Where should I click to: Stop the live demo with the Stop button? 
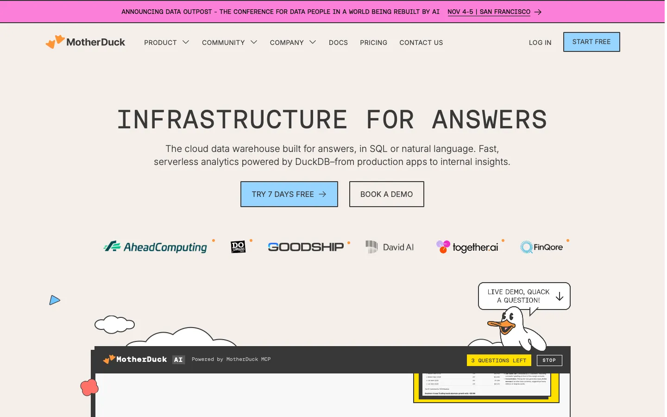tap(549, 360)
